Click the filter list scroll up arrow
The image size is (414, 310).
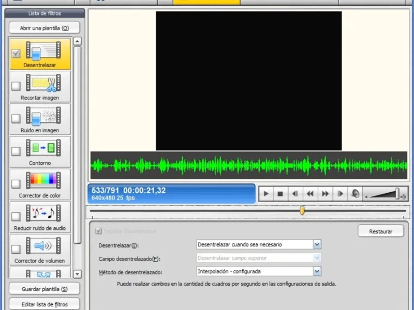pos(77,41)
